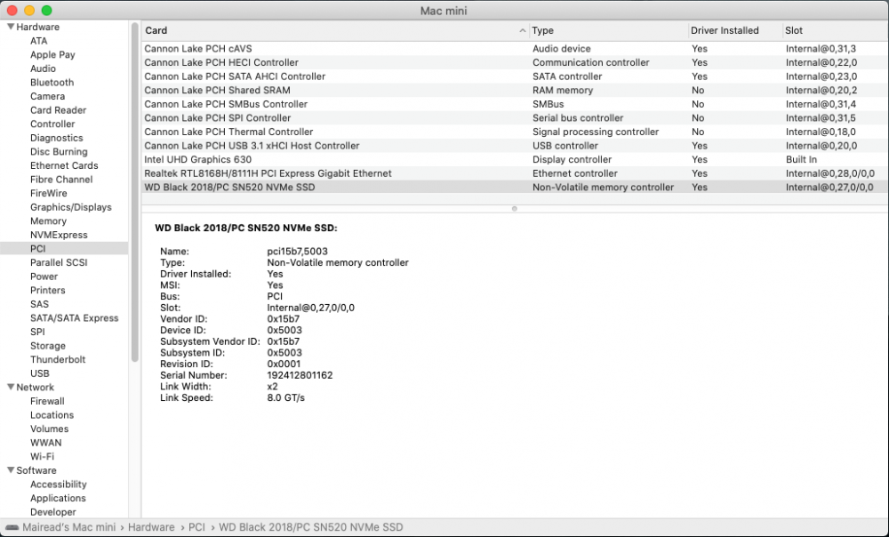
Task: Sort by Driver Installed column header
Action: 735,30
